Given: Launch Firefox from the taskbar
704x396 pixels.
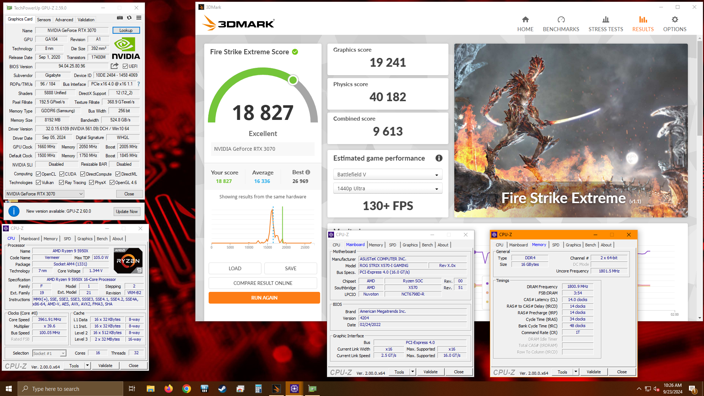Looking at the screenshot, I should (168, 389).
